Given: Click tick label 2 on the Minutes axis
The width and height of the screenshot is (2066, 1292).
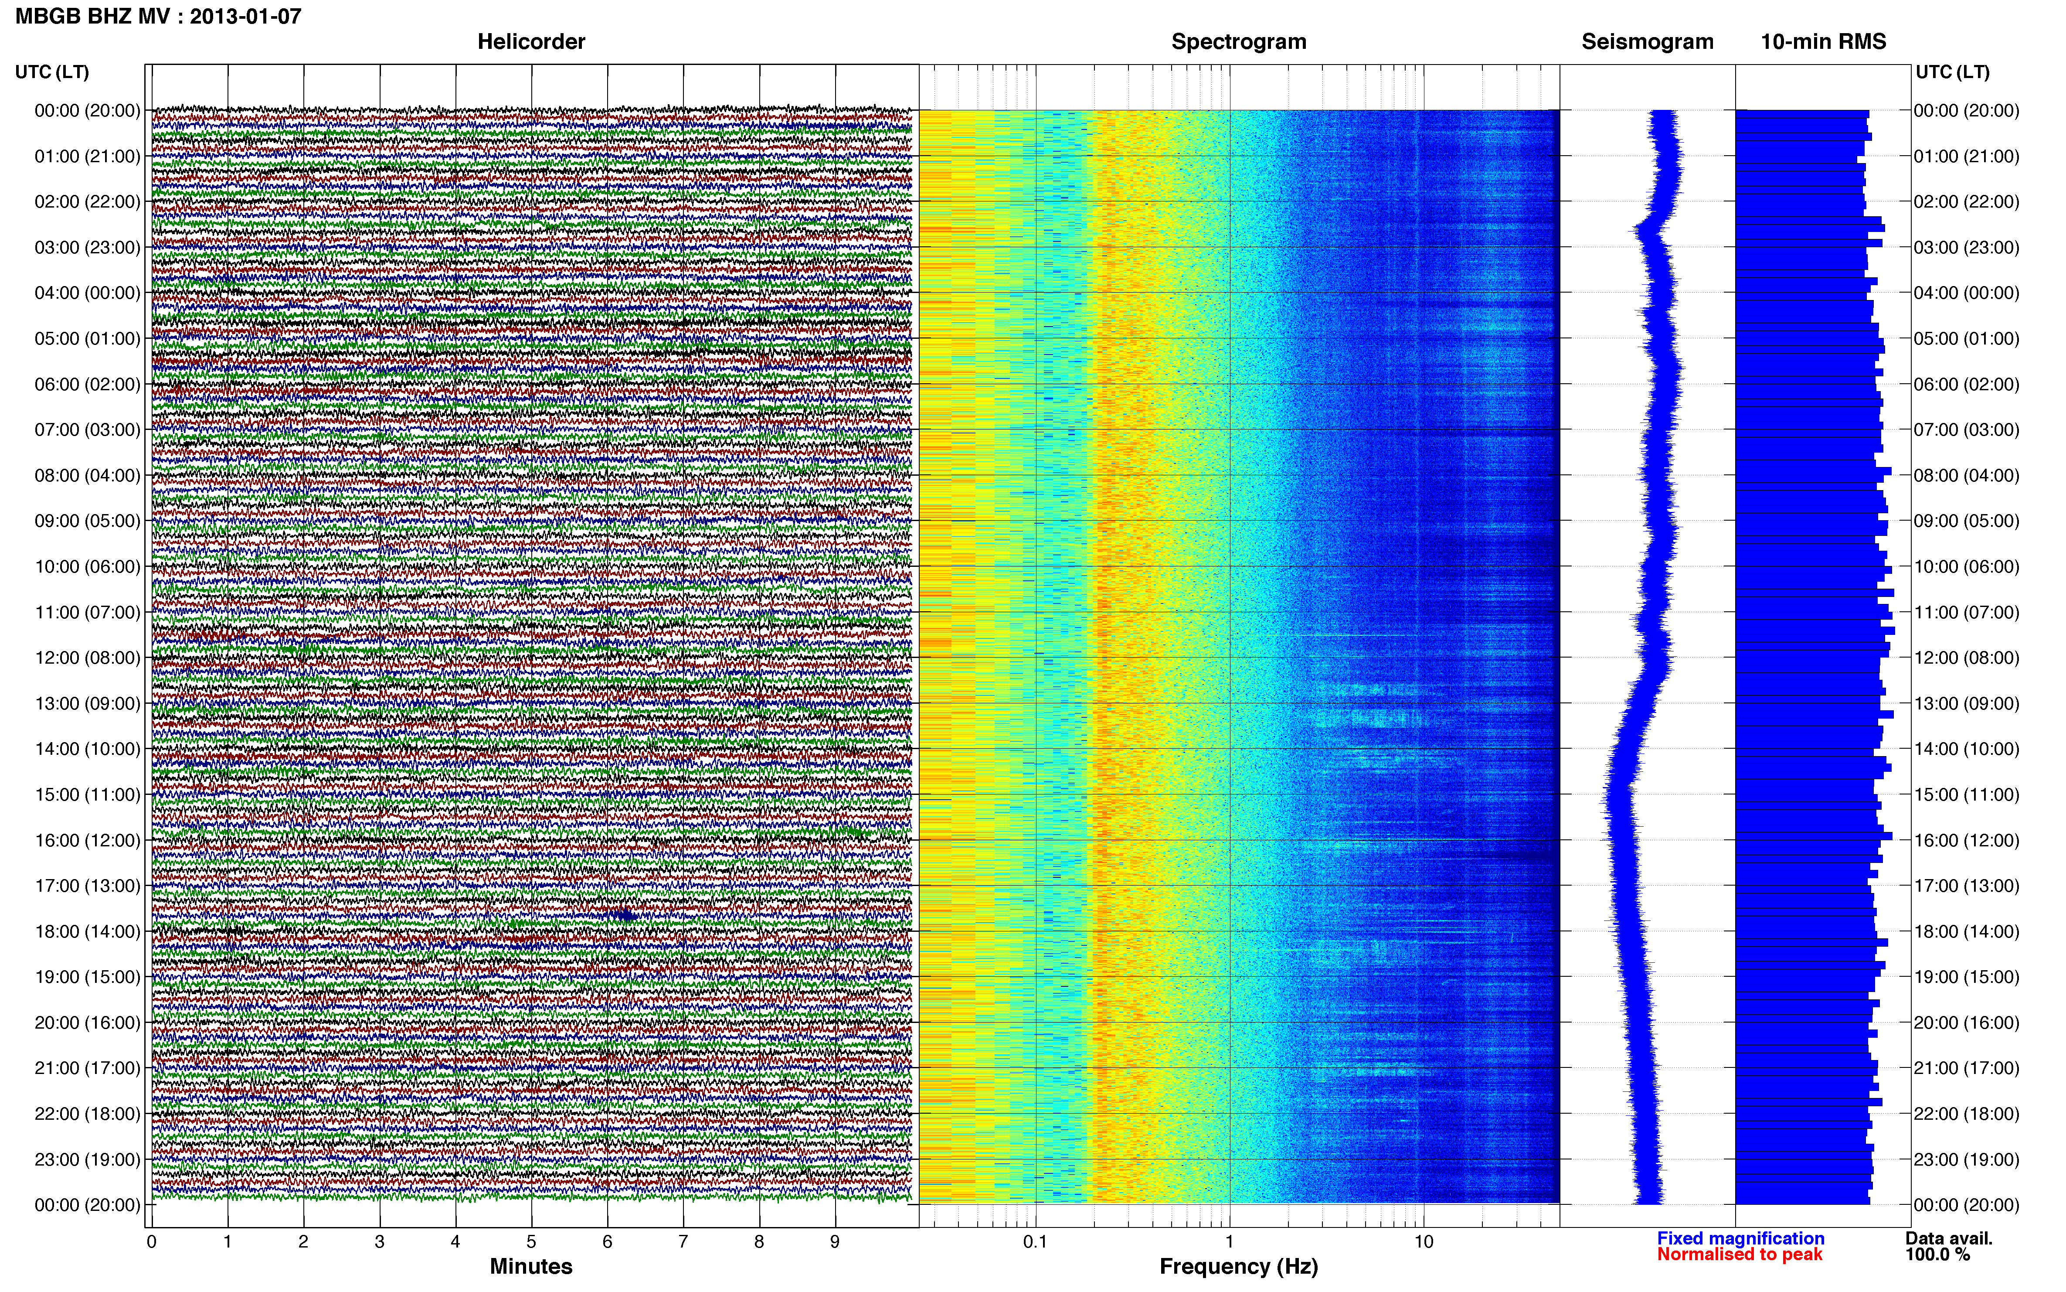Looking at the screenshot, I should (303, 1241).
